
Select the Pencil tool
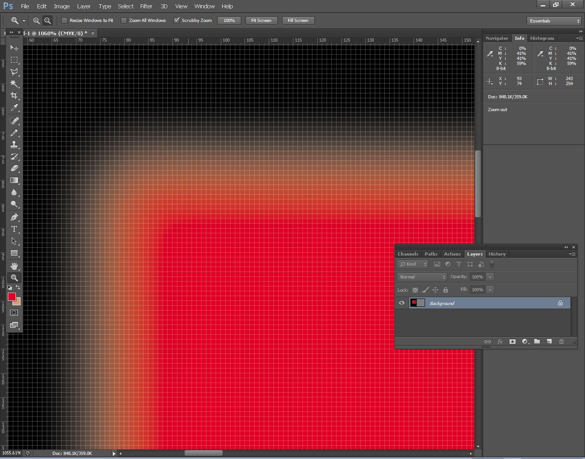pyautogui.click(x=14, y=133)
